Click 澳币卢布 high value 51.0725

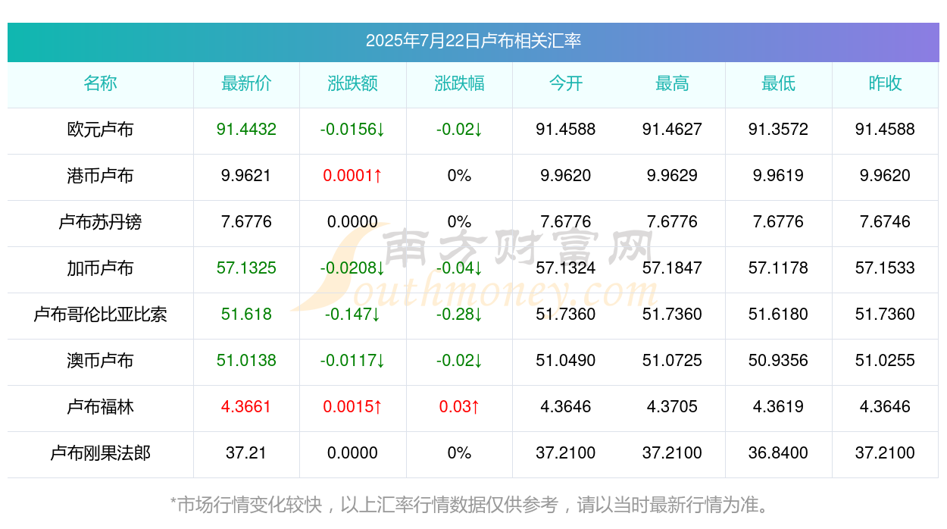tap(672, 361)
